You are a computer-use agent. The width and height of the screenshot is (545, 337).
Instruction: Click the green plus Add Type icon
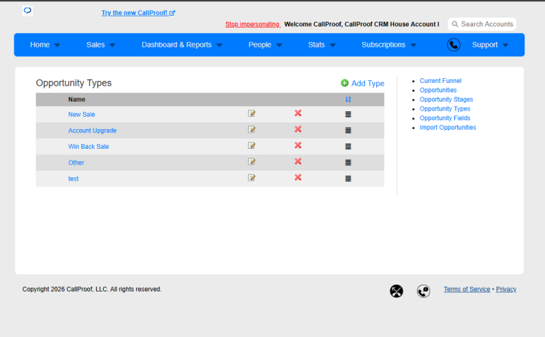(345, 83)
